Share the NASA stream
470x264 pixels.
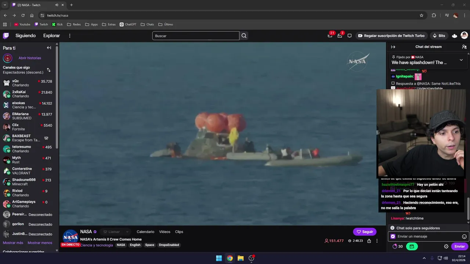[x=369, y=241]
